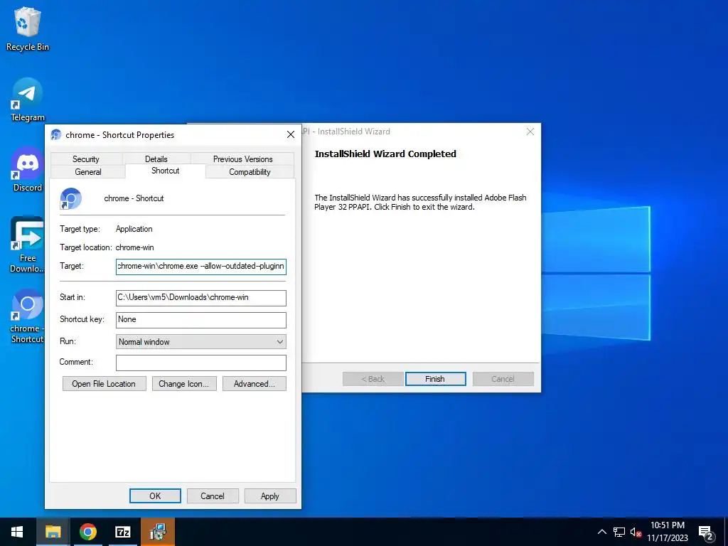Open the Windows Start menu
The height and width of the screenshot is (546, 728).
[17, 532]
